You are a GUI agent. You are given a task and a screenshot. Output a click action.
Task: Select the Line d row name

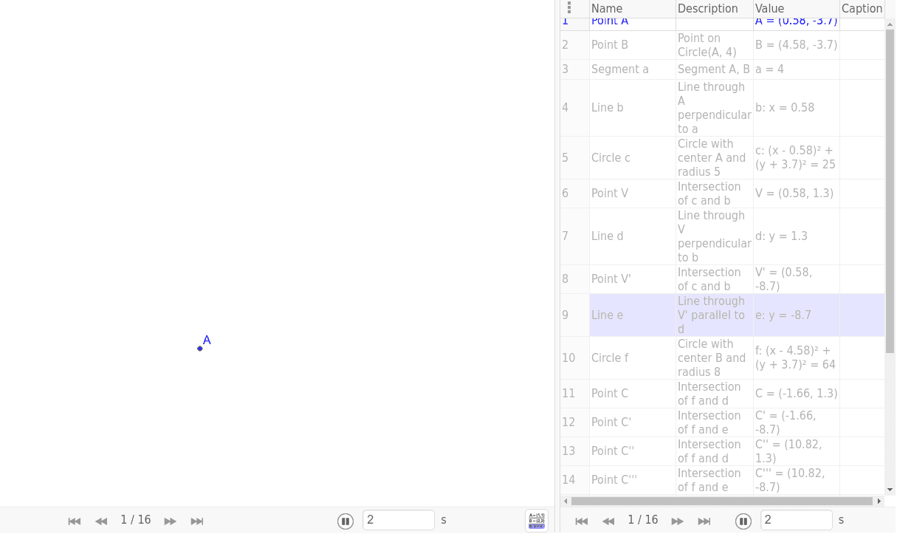tap(608, 236)
